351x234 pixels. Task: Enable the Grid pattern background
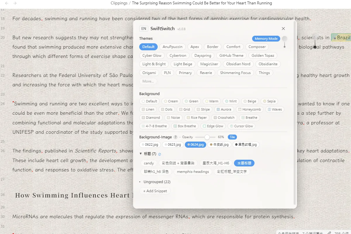(185, 109)
